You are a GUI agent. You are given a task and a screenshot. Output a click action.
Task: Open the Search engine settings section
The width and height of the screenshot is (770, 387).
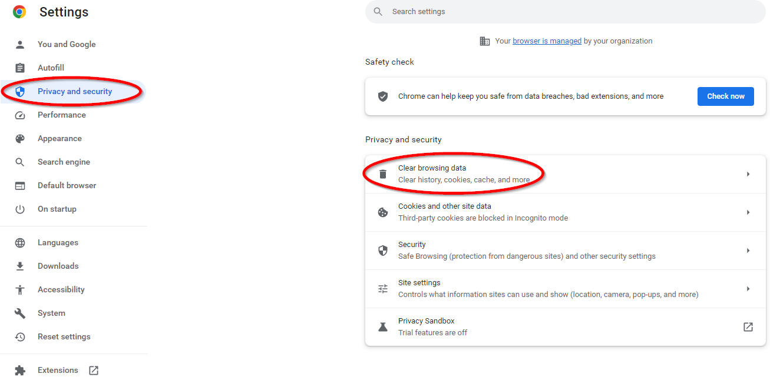(x=64, y=162)
